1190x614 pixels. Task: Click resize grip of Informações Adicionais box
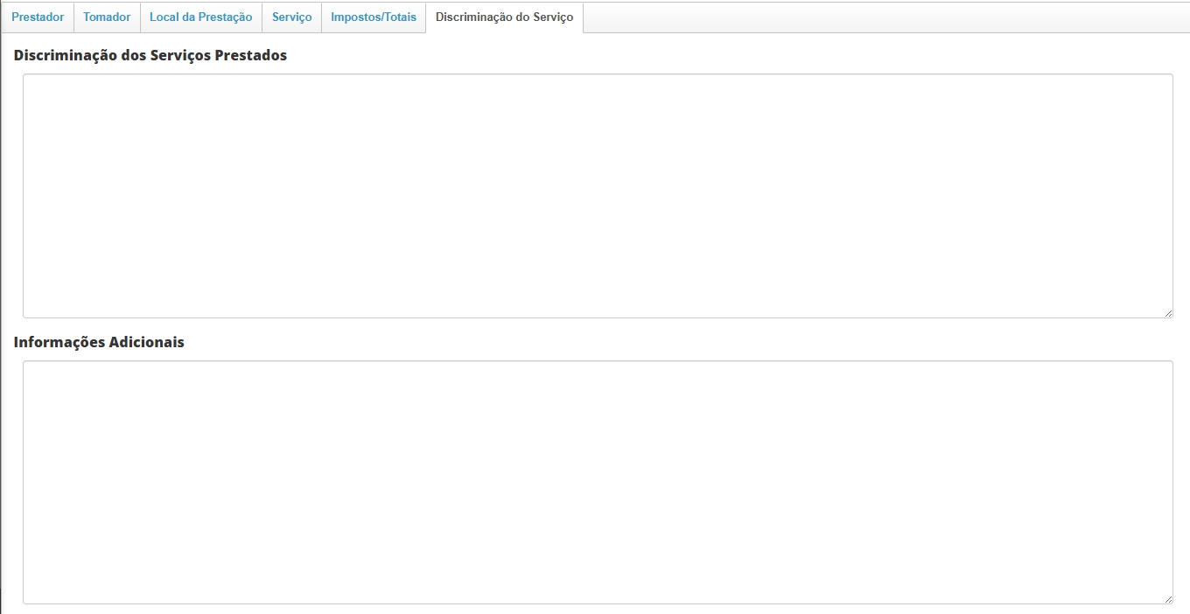(x=1167, y=599)
